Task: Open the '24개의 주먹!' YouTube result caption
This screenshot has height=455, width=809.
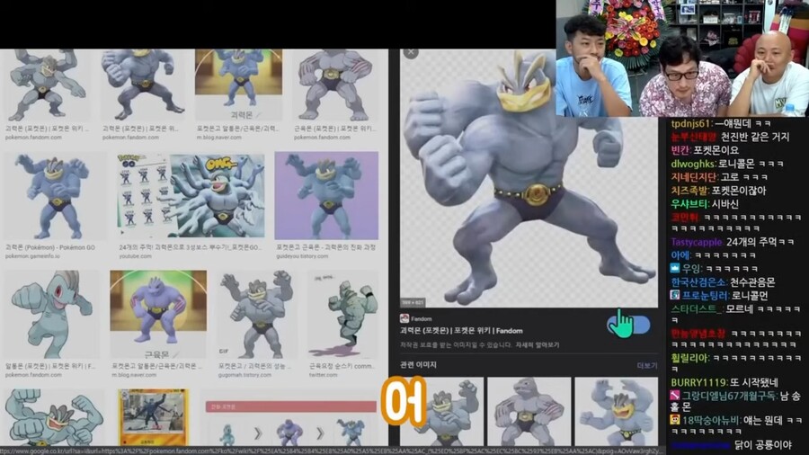Action: tap(190, 247)
